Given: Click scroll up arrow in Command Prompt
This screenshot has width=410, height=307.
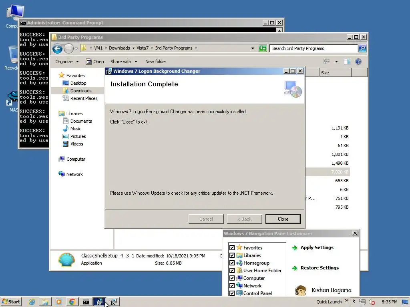Looking at the screenshot, I should click(x=279, y=30).
